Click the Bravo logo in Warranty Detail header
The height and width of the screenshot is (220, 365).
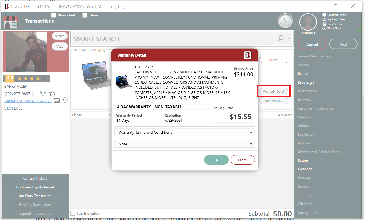tap(247, 55)
